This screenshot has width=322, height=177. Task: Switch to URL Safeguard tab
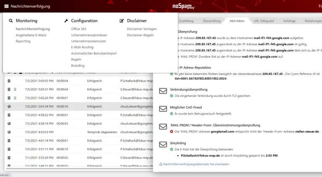pos(264,21)
